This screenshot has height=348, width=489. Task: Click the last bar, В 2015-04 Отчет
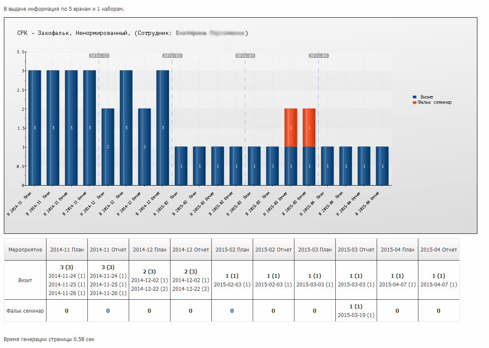click(382, 166)
